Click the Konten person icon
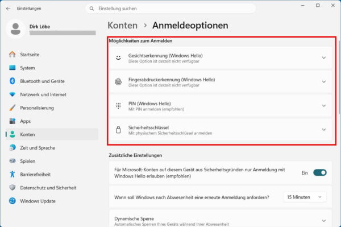Screen dimensions: 341x227 (13, 134)
